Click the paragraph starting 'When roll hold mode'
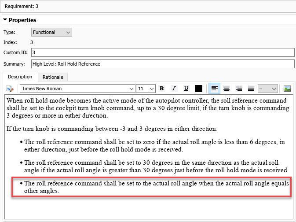This screenshot has width=296, height=222. (x=148, y=108)
